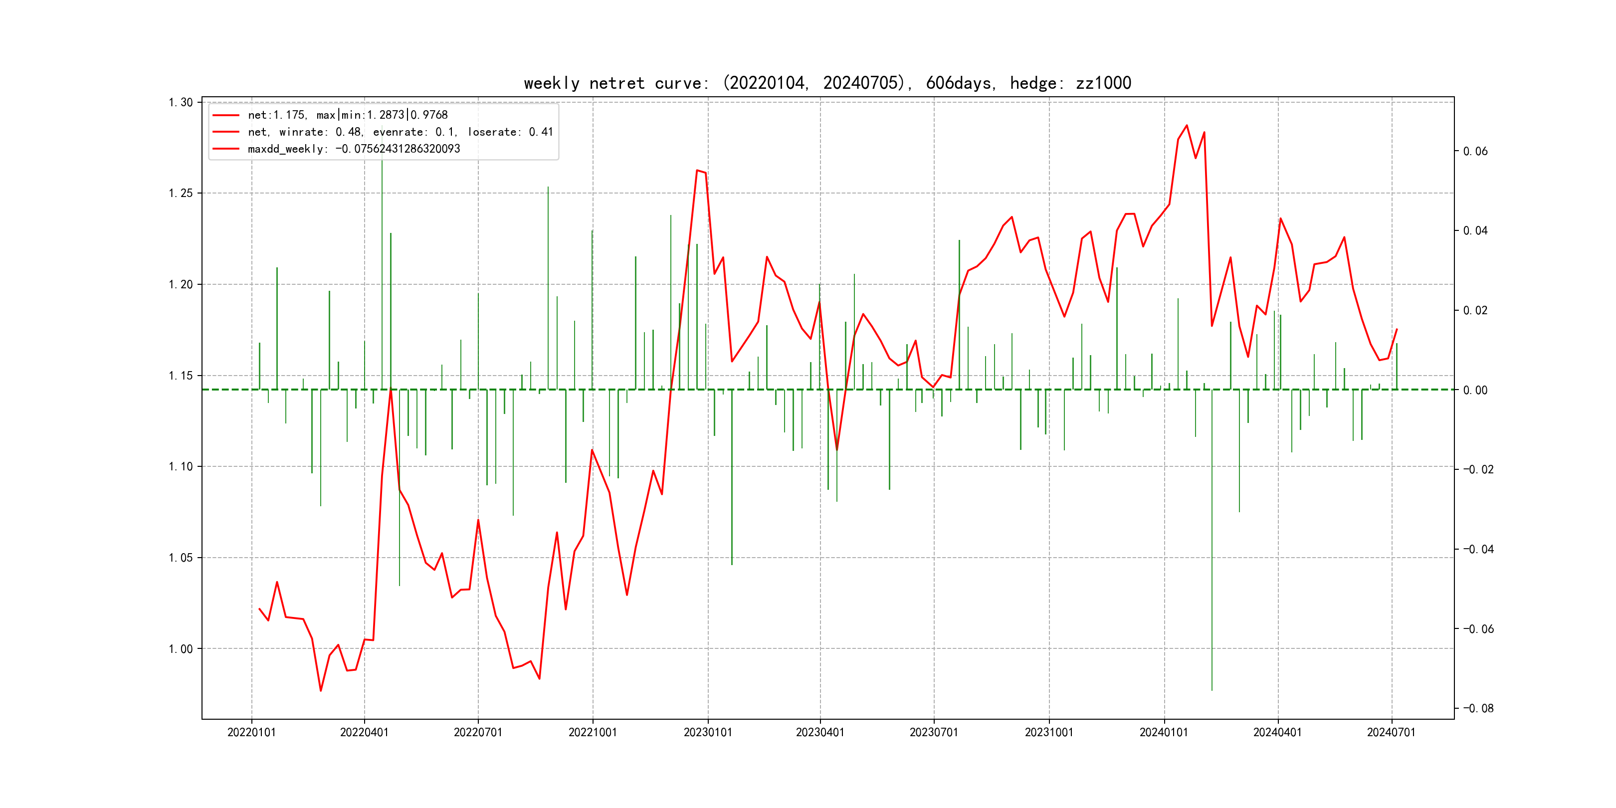
Task: Click the 0.00 right axis label
Action: tap(1475, 390)
